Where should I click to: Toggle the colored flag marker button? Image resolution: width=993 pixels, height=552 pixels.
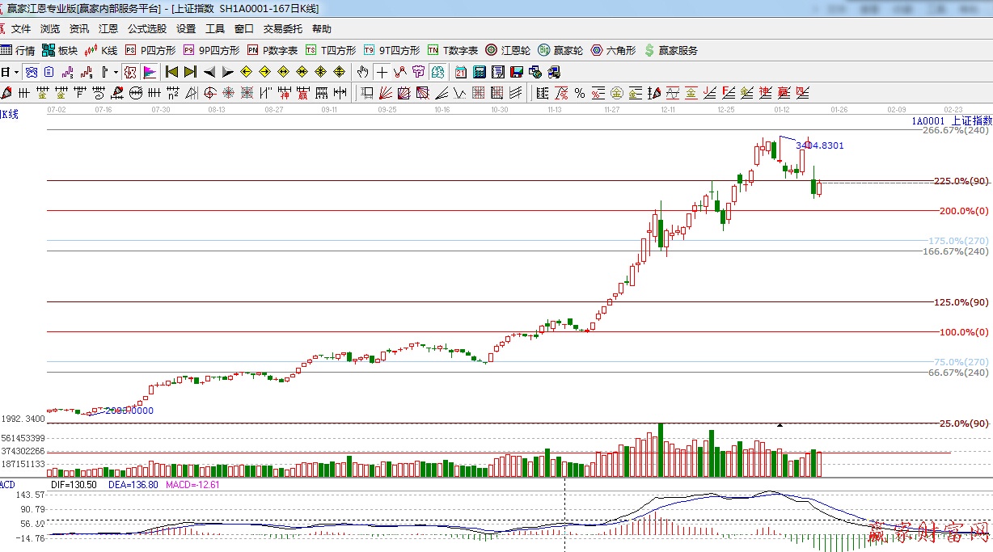[149, 72]
